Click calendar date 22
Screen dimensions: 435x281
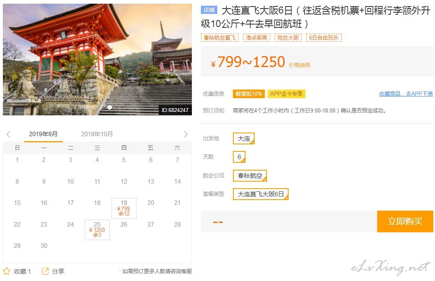[17, 225]
